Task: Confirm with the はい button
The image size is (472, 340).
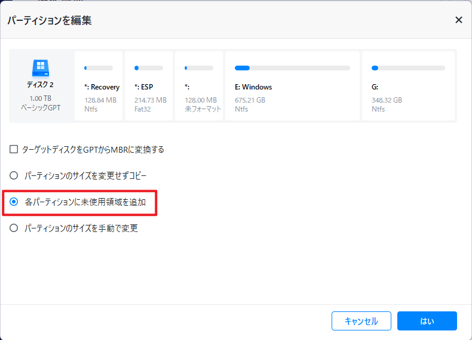Action: (427, 321)
